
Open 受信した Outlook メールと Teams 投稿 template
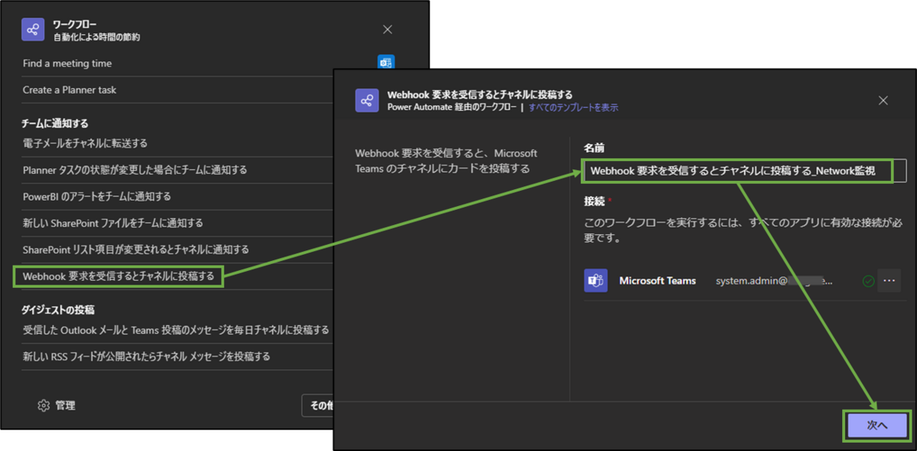176,330
